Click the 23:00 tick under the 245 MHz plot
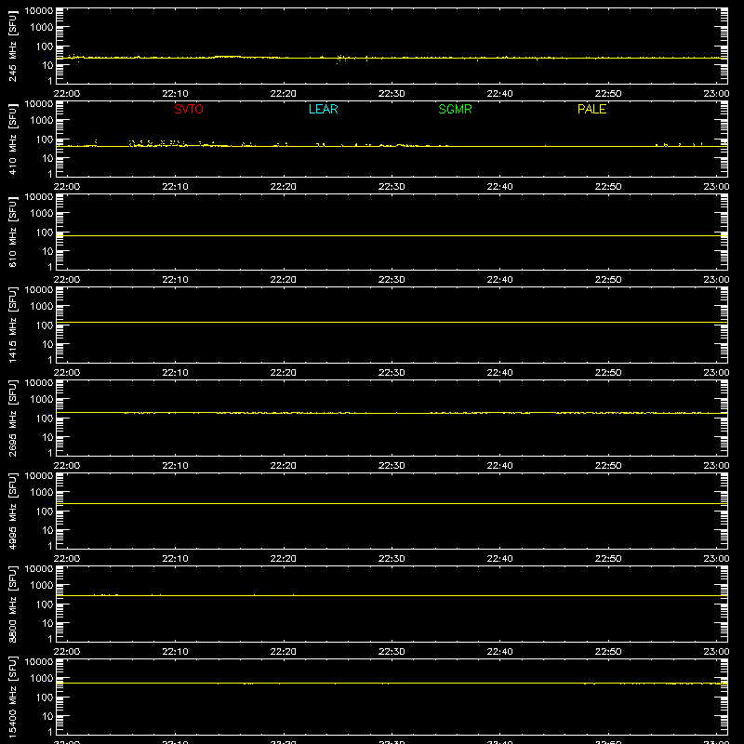Screen dimensions: 744x744 [x=716, y=94]
